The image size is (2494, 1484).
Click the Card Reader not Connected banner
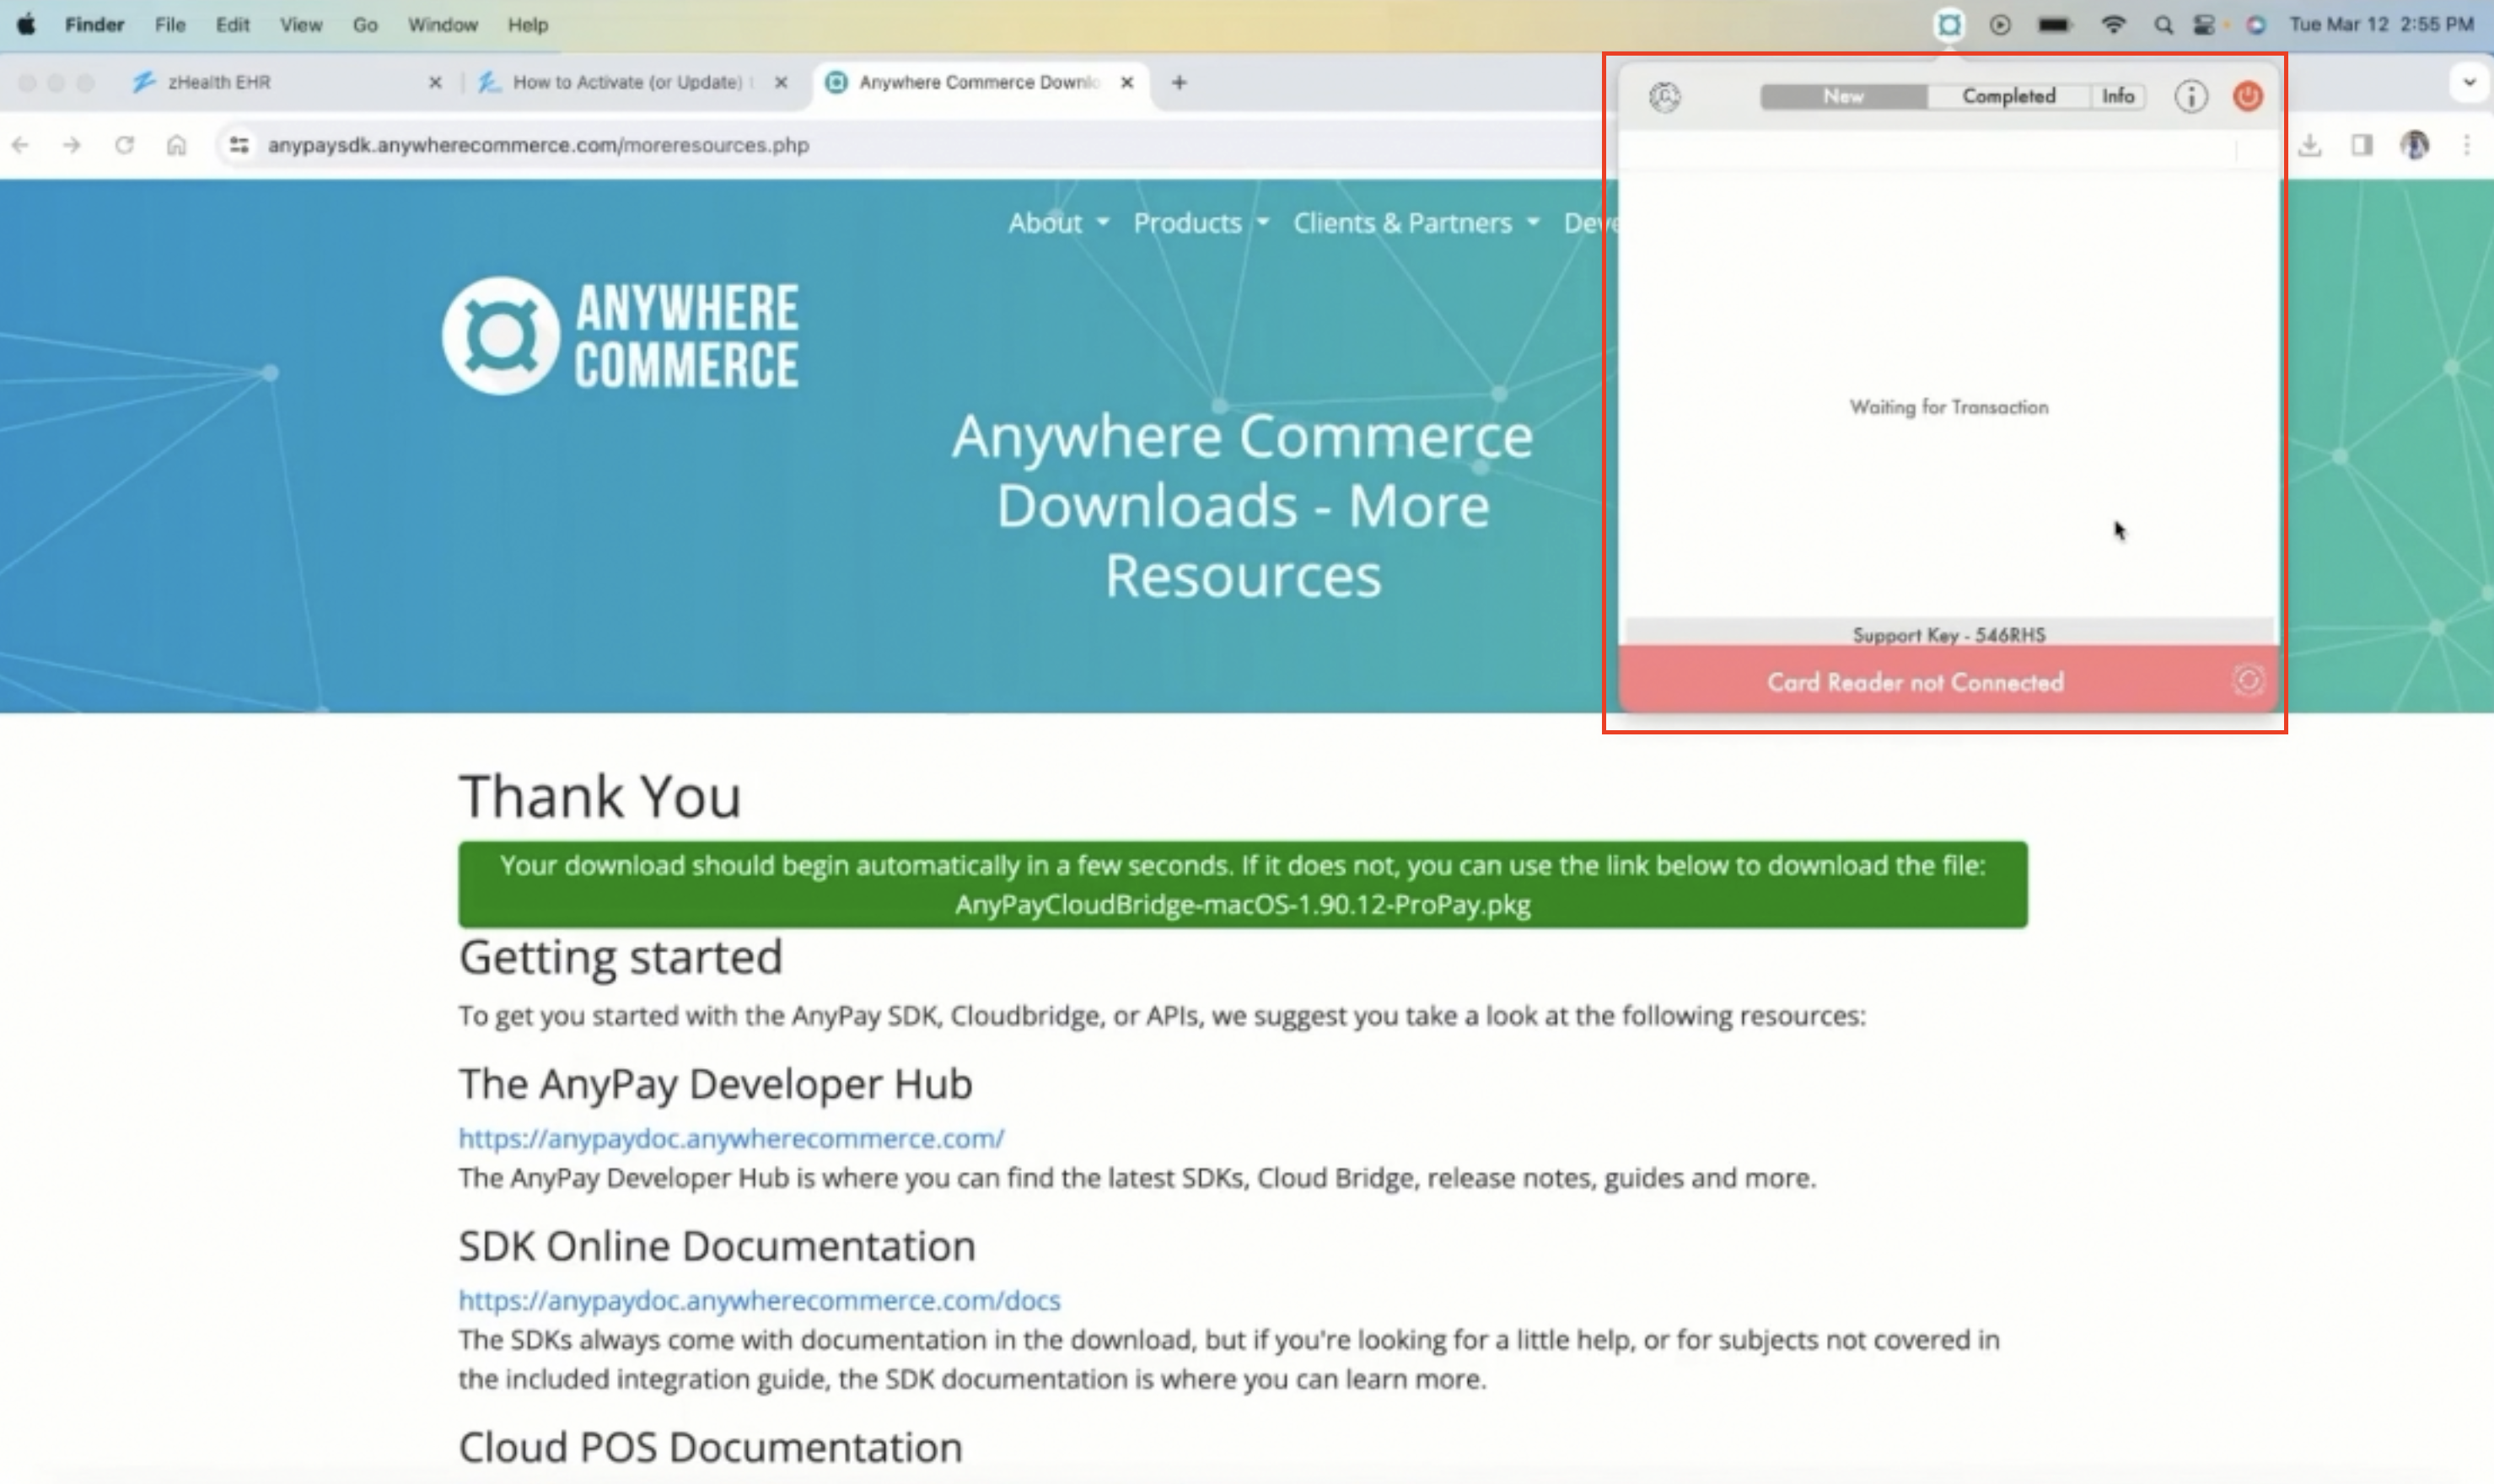tap(1948, 681)
